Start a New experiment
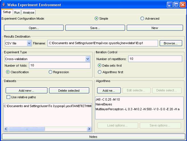Viewport: 187px width, 141px height. 155,28
